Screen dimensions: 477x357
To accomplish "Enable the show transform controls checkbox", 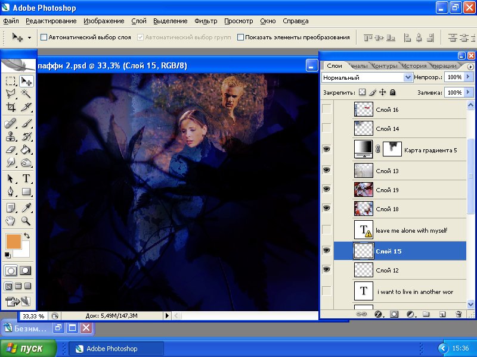I will [x=241, y=37].
